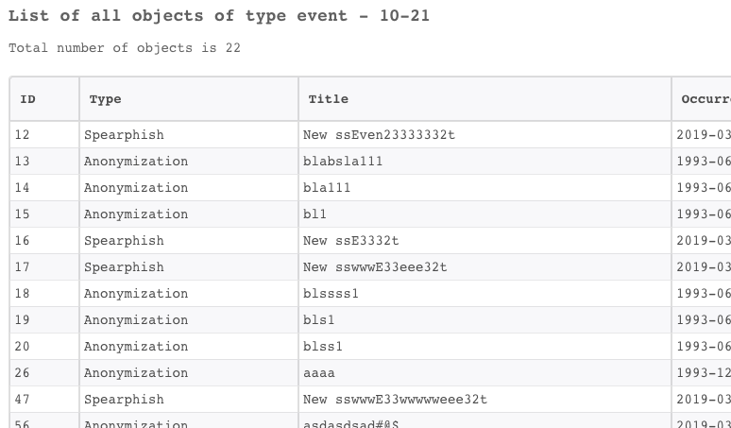Click Anonymization type in row 18
This screenshot has height=428, width=731.
(136, 294)
